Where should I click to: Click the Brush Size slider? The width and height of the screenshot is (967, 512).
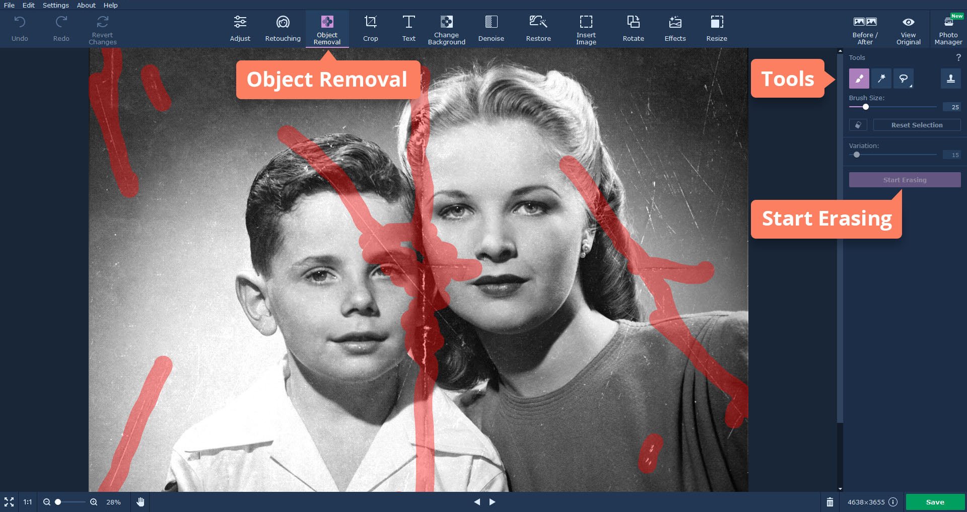892,107
